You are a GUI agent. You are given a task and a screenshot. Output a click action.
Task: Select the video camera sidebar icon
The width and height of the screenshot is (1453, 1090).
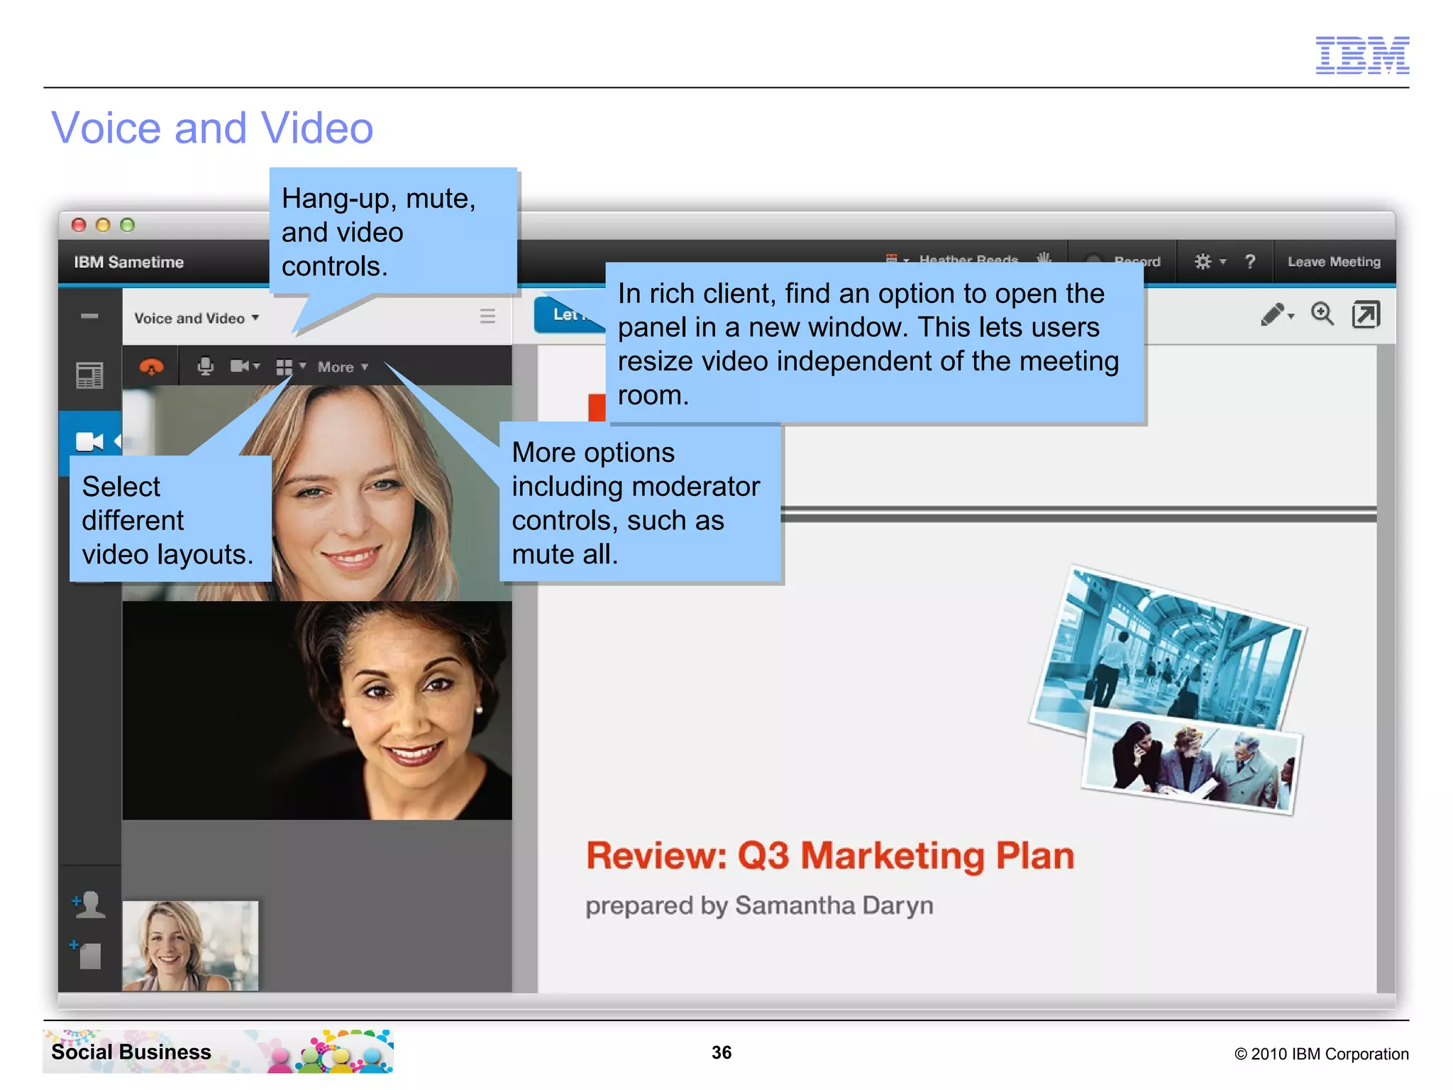click(x=90, y=442)
